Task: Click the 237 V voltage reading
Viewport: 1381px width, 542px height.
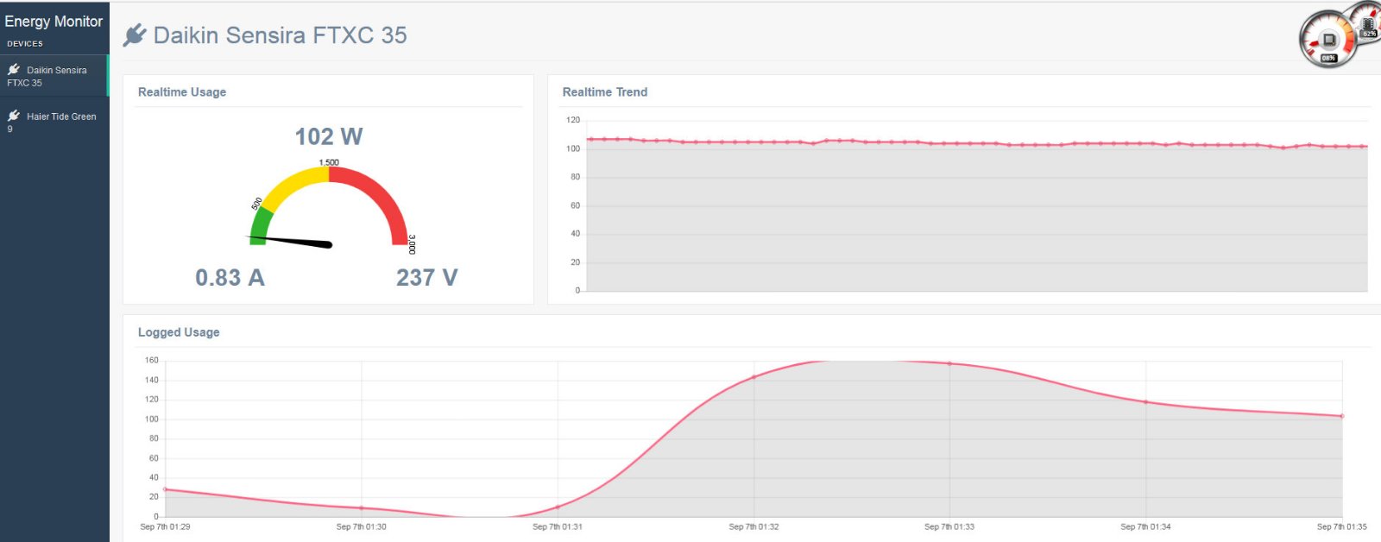Action: [426, 278]
